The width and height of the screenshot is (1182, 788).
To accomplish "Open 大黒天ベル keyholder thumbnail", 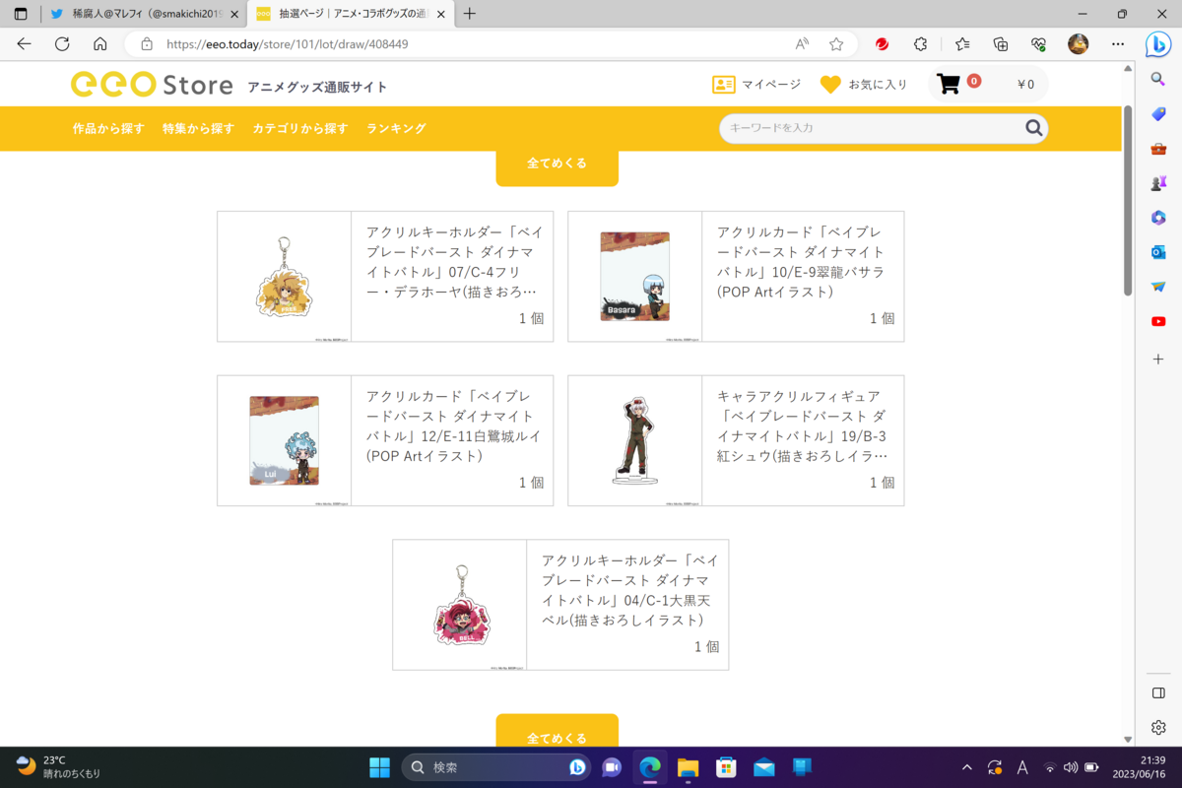I will click(460, 605).
